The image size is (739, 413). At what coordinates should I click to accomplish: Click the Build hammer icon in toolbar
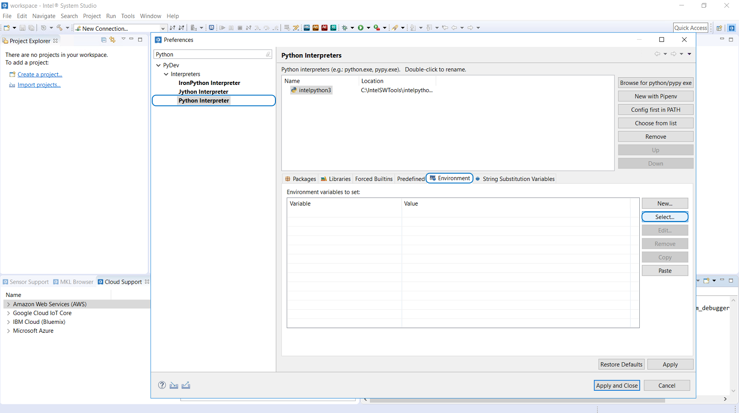tap(59, 28)
